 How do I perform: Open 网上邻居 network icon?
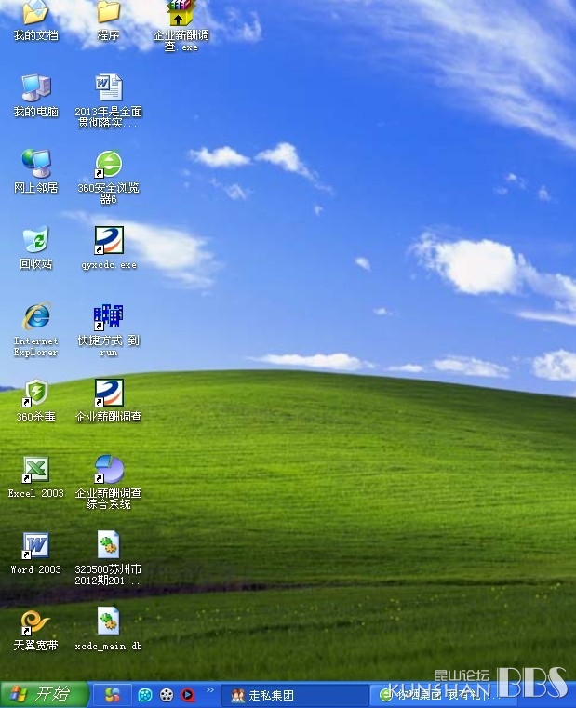(x=36, y=164)
